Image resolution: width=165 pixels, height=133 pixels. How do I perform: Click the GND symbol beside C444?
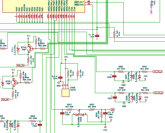tap(59, 84)
